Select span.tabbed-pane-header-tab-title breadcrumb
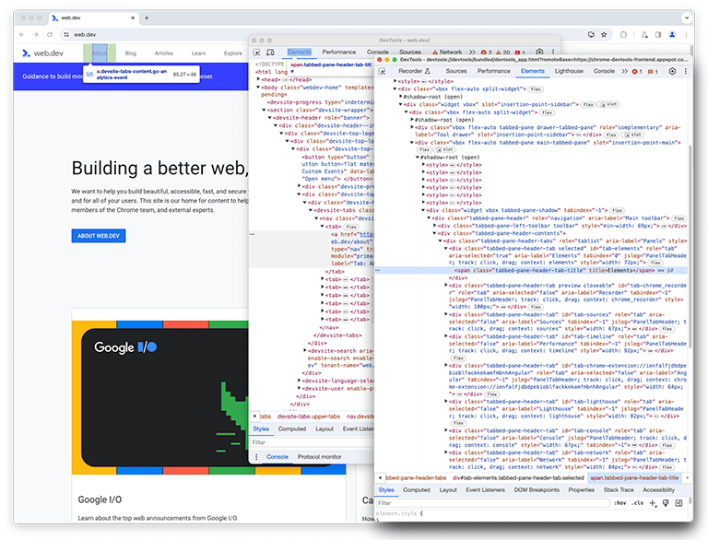The image size is (708, 540). [x=634, y=478]
